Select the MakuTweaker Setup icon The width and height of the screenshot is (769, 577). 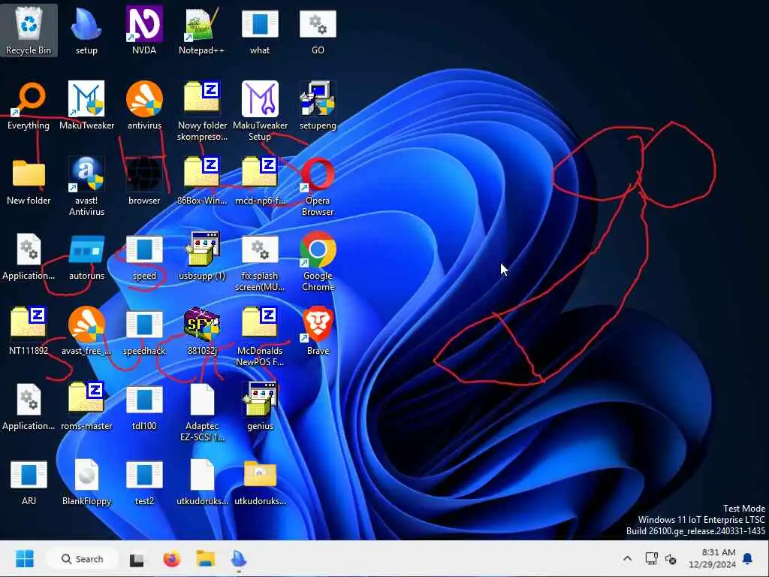259,111
